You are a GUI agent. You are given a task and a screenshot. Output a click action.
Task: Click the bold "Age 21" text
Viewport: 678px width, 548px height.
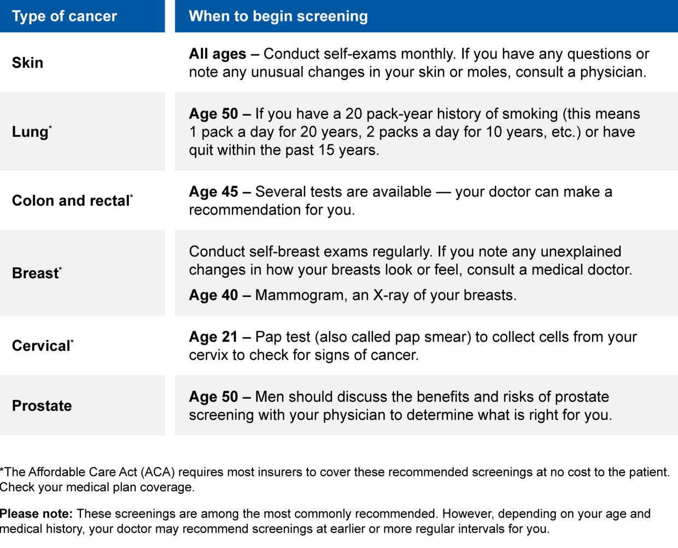pyautogui.click(x=213, y=337)
